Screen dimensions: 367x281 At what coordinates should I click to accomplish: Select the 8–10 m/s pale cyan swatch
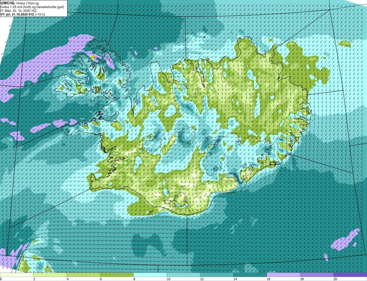click(150, 275)
